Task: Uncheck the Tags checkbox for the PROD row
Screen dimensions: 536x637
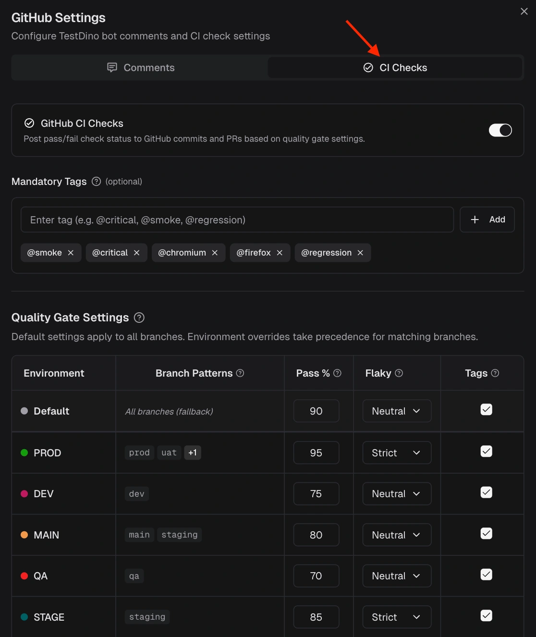Action: coord(486,451)
